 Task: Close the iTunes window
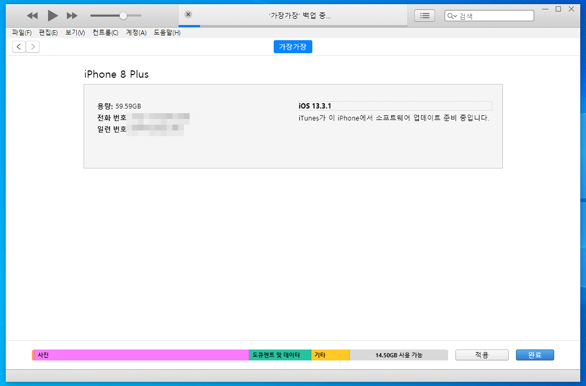pos(571,9)
